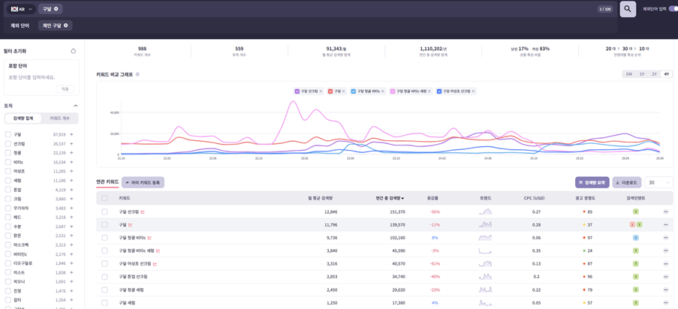Screen dimensions: 678x309
Task: Tick the select-all checkbox in table header
Action: pos(104,198)
